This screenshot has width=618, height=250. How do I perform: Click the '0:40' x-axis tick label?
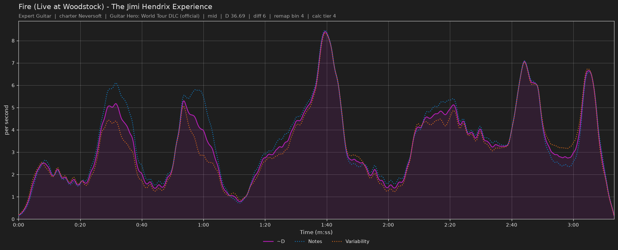click(142, 225)
